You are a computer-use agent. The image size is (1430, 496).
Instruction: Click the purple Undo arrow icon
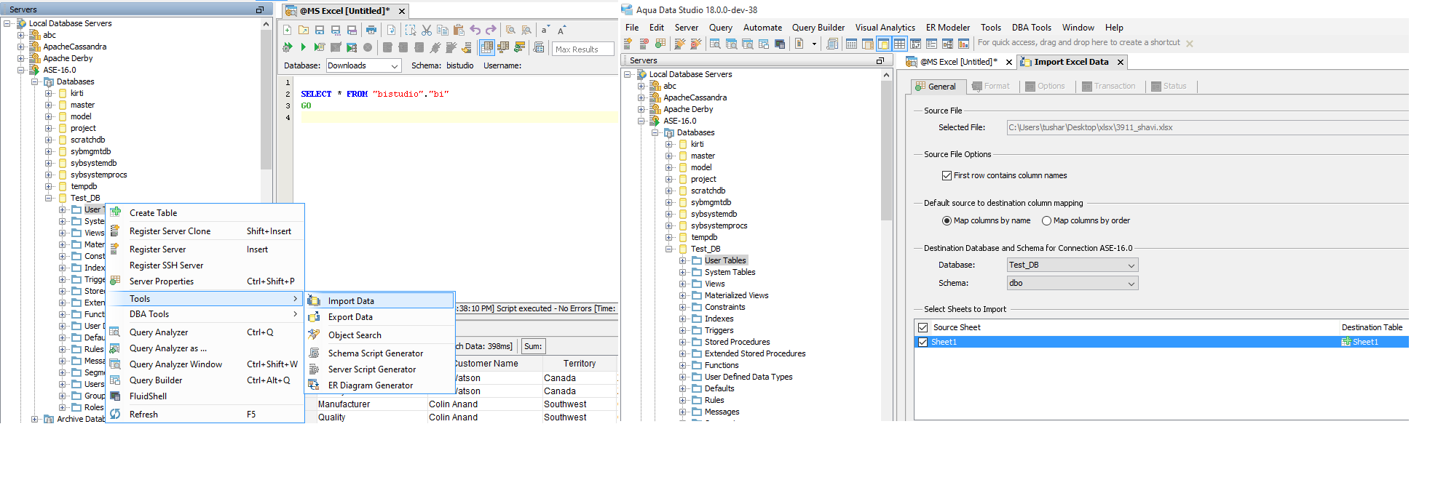click(x=475, y=30)
